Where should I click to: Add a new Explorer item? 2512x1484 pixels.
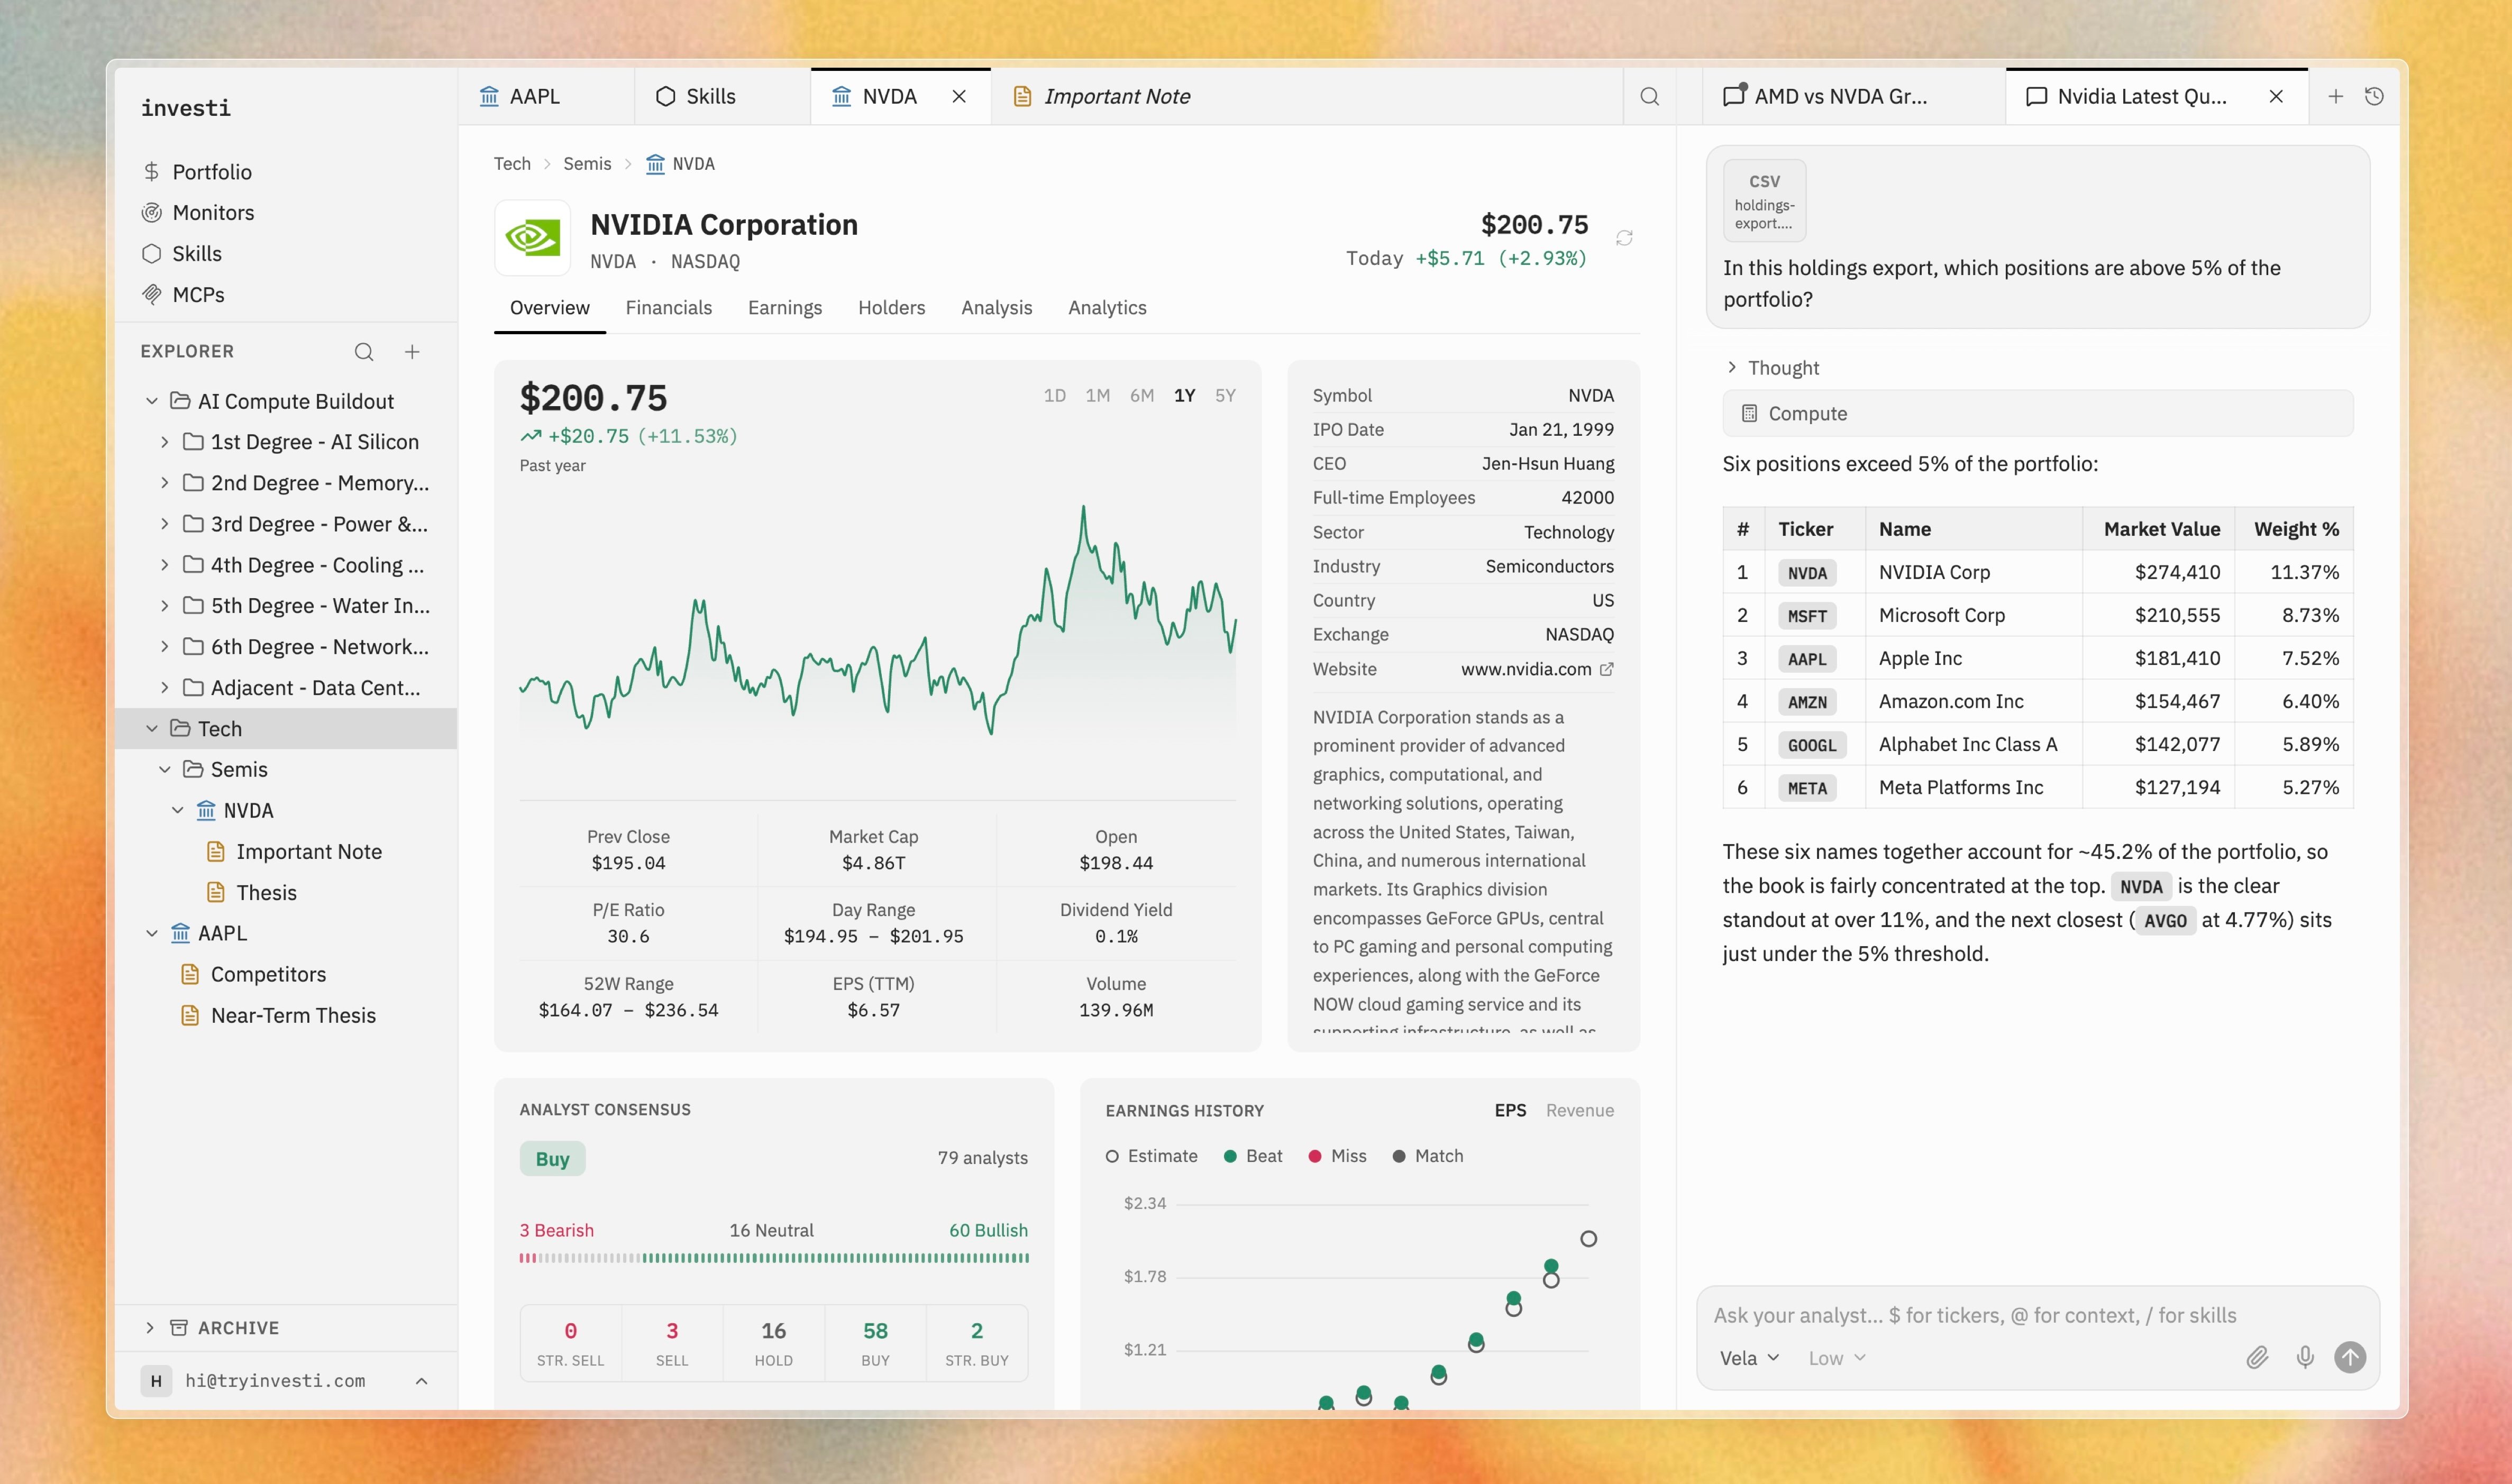click(412, 352)
